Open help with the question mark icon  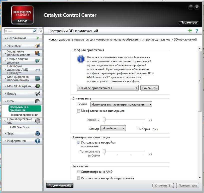[x=197, y=31]
